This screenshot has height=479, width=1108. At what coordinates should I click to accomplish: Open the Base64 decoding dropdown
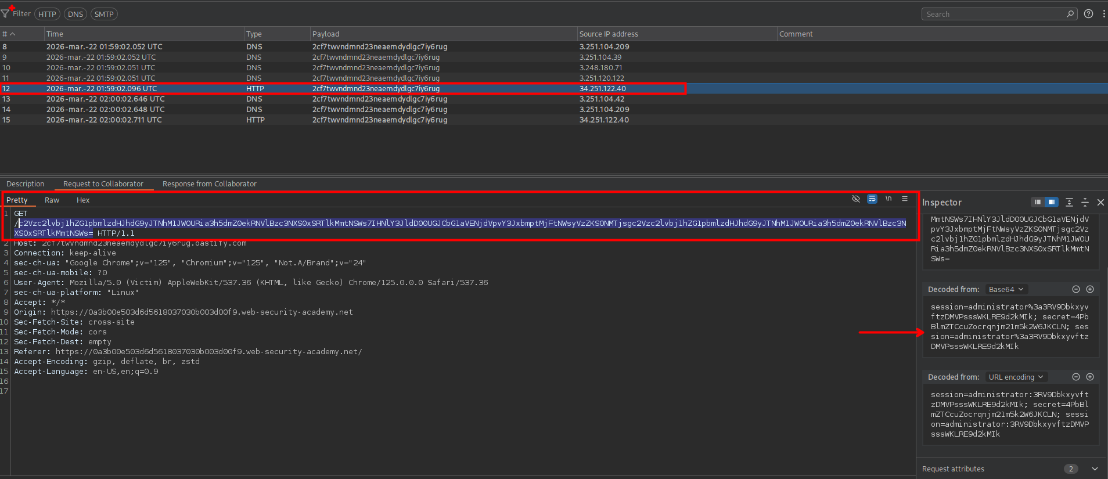click(x=1006, y=289)
